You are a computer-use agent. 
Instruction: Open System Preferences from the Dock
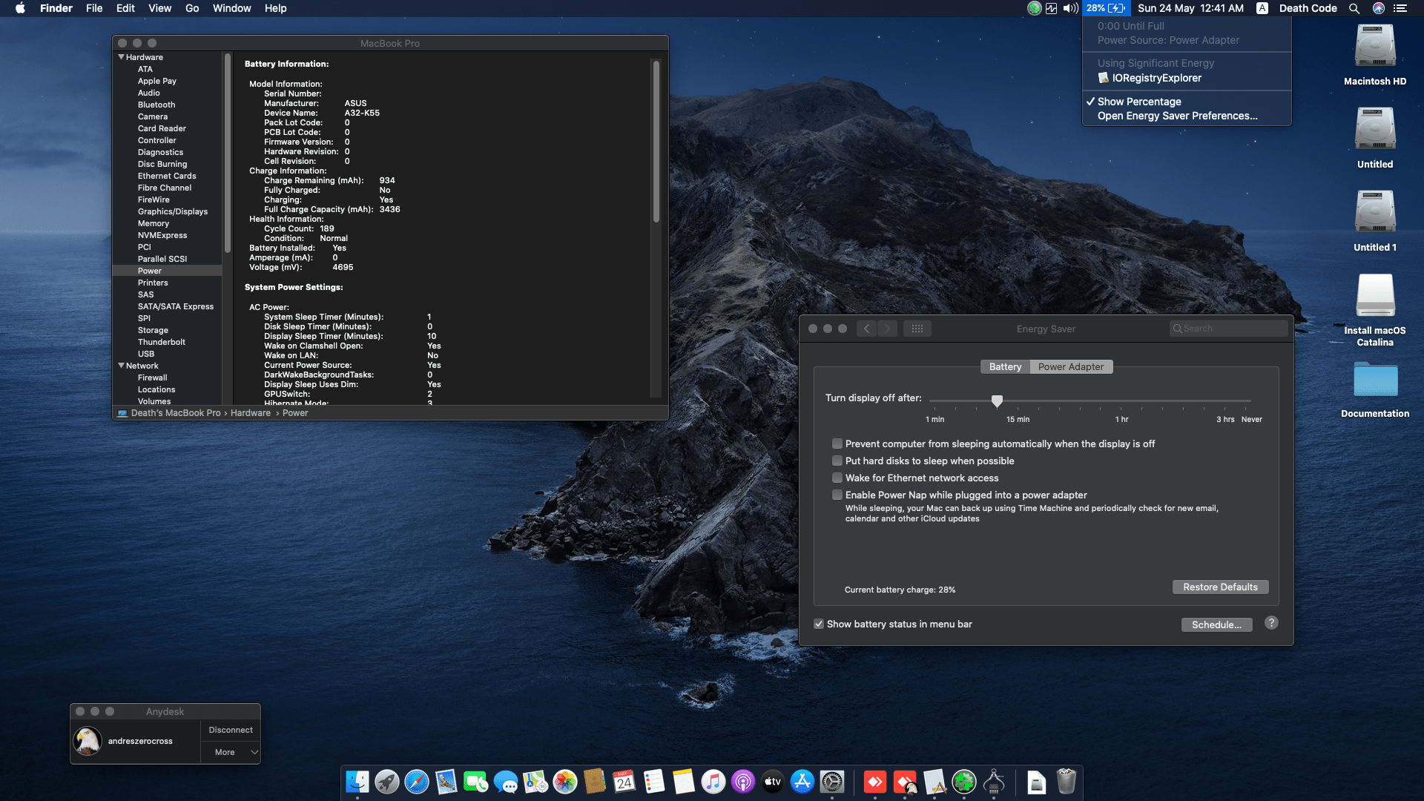831,782
